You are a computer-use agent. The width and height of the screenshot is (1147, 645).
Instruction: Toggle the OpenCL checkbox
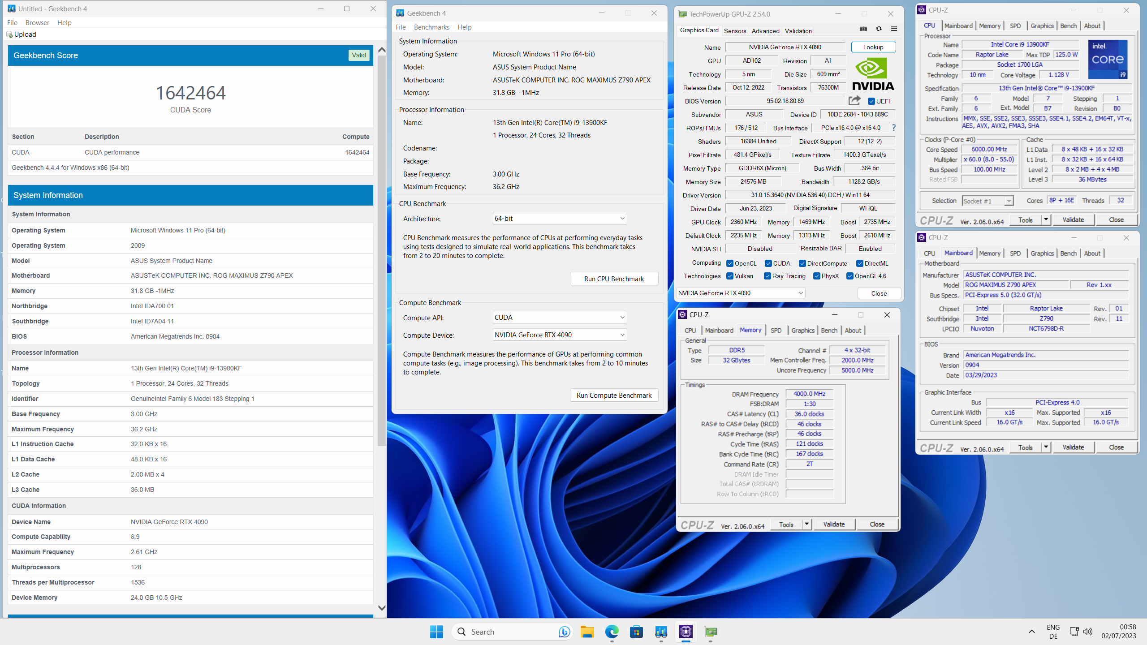730,263
